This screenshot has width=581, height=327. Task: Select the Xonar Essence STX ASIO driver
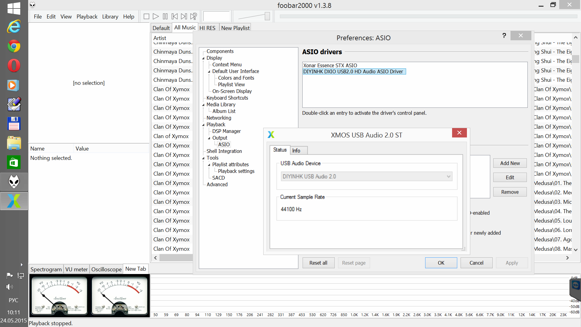[x=330, y=65]
